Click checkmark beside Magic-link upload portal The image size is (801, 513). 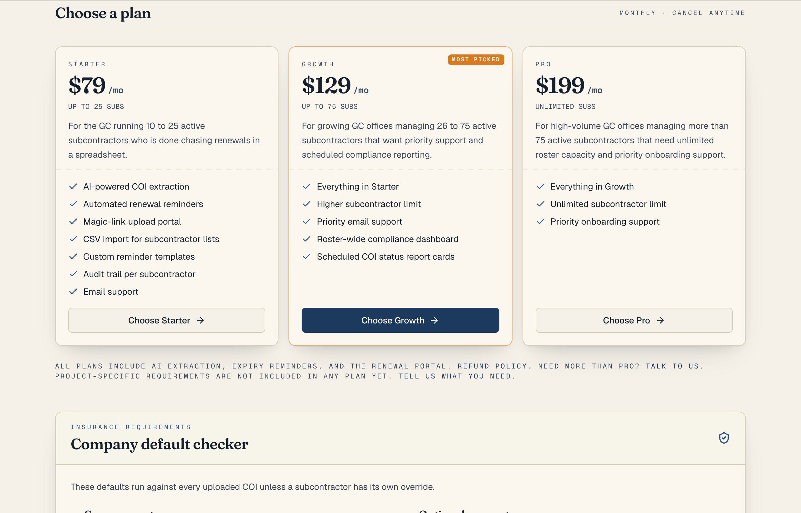point(73,221)
